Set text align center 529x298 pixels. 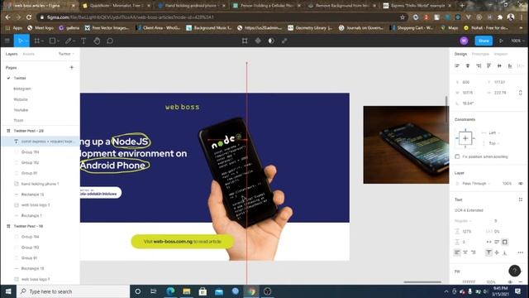tap(465, 252)
